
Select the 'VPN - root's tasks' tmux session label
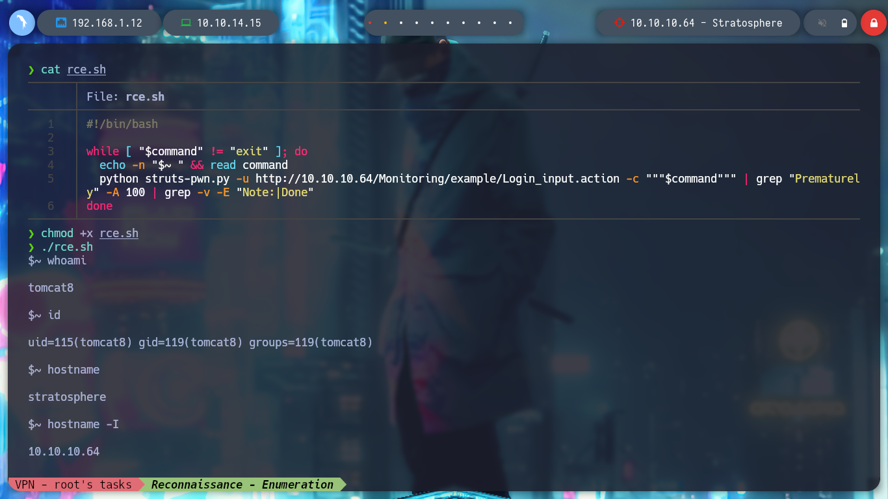click(73, 485)
